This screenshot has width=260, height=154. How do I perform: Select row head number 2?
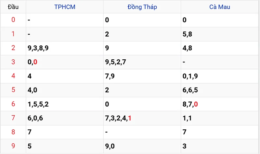[13, 48]
